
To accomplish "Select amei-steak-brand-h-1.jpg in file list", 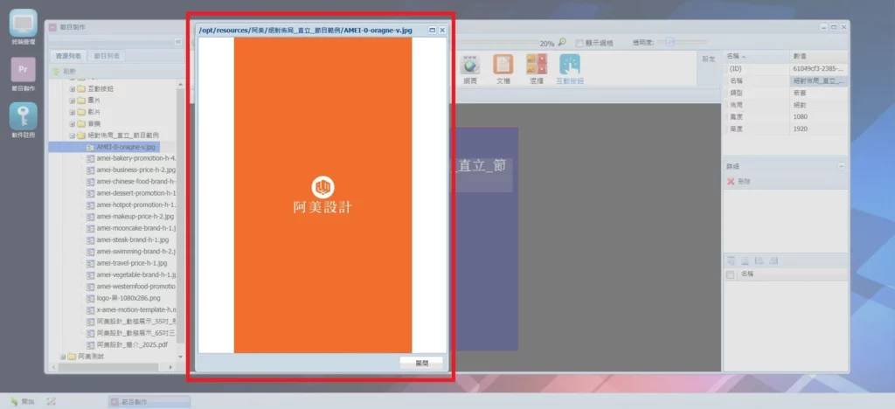I will (x=132, y=239).
